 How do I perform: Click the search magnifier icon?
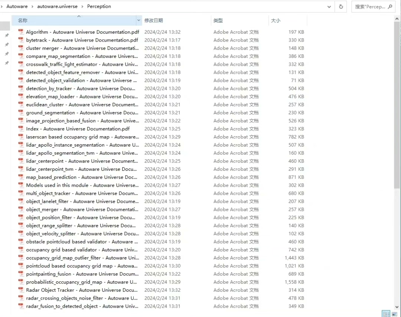pos(390,7)
